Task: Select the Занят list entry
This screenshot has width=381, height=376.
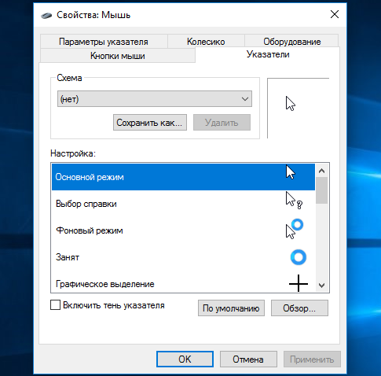Action: tap(183, 257)
